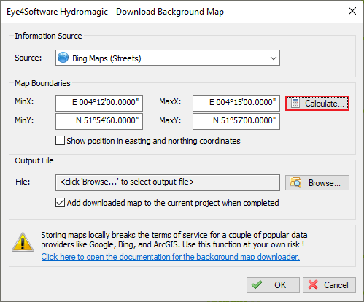Confirm the download with OK
The width and height of the screenshot is (364, 302).
pyautogui.click(x=273, y=284)
